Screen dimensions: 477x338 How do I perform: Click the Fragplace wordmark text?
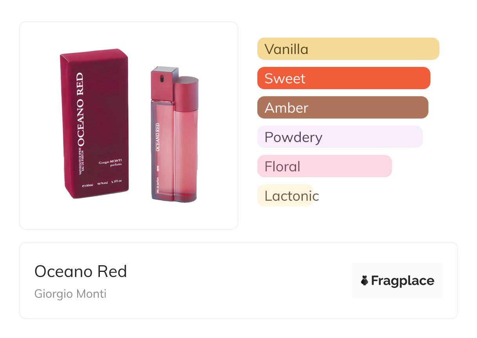tap(403, 281)
